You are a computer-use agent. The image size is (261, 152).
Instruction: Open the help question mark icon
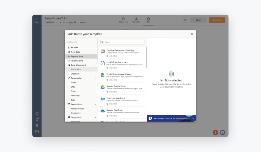click(37, 113)
